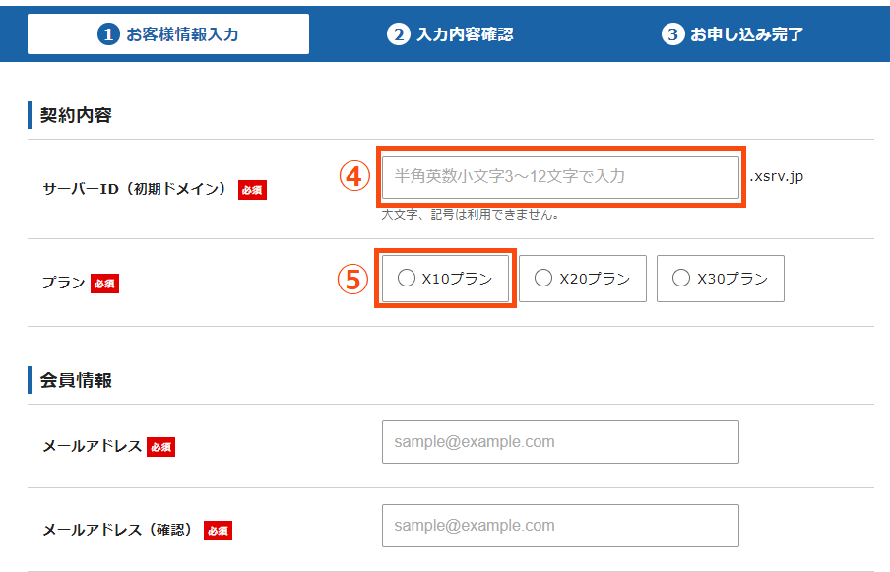This screenshot has width=890, height=572.
Task: Click the server ID input field
Action: pyautogui.click(x=560, y=176)
